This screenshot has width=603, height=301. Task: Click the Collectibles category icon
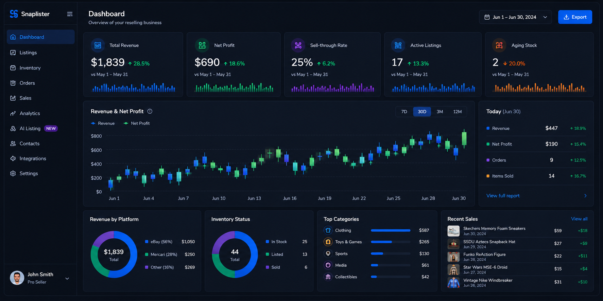click(328, 277)
